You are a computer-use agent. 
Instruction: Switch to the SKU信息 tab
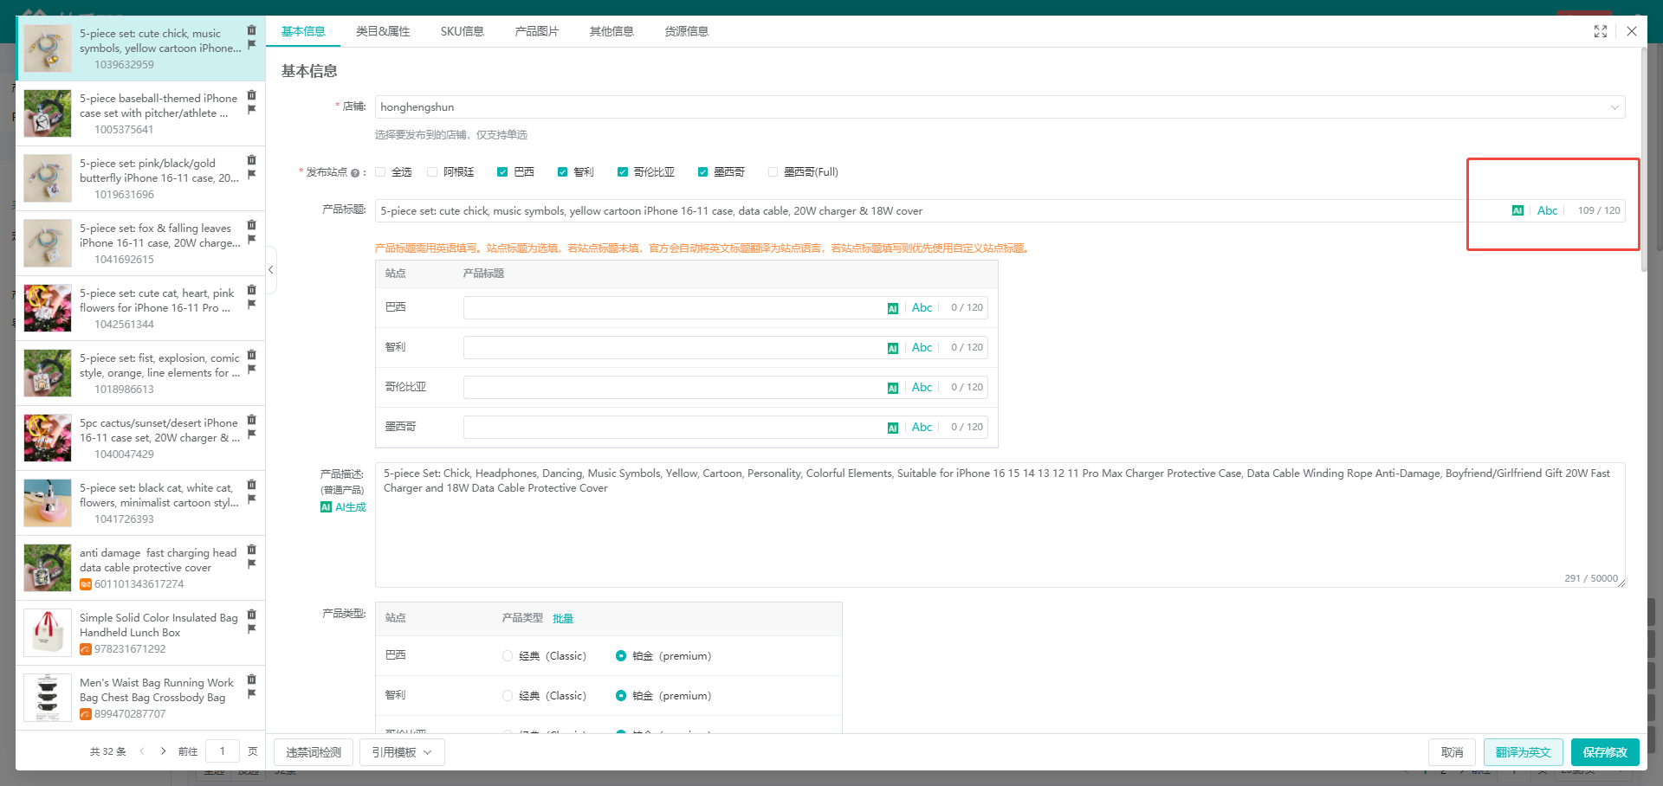pyautogui.click(x=462, y=31)
